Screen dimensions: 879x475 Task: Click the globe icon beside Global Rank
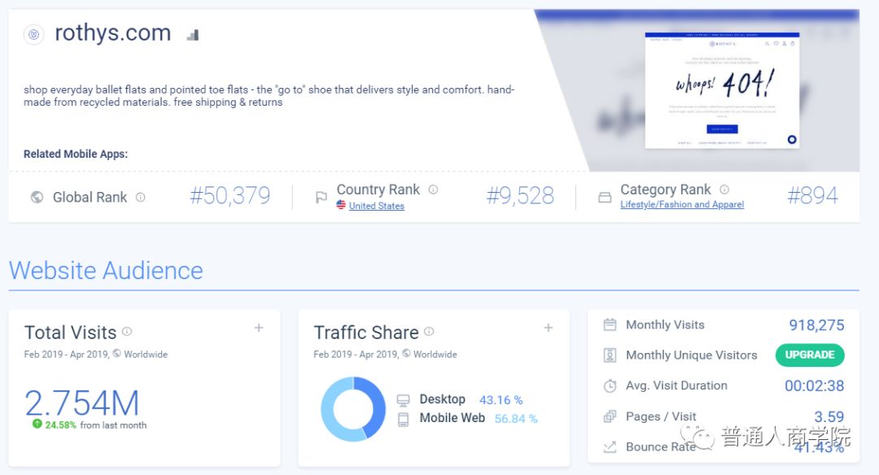tap(37, 197)
